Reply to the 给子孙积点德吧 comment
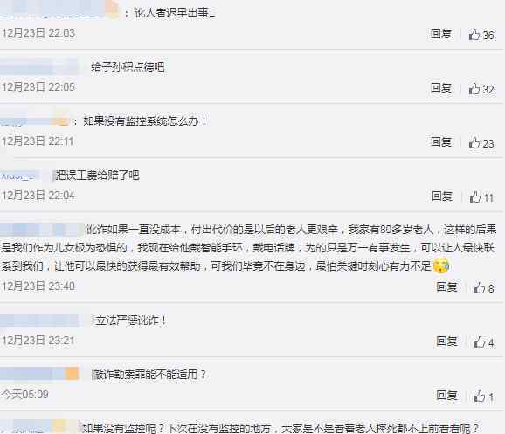Viewport: 505px width, 434px height. [x=441, y=87]
